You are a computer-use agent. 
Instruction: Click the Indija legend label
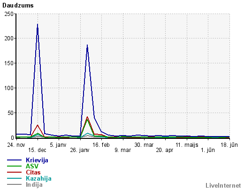click(34, 184)
